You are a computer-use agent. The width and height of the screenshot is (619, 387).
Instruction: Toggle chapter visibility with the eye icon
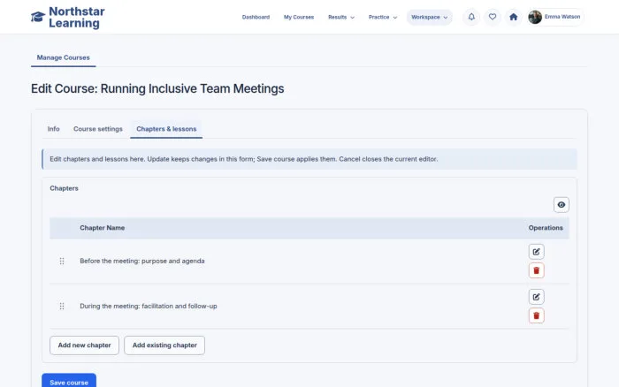(x=561, y=205)
